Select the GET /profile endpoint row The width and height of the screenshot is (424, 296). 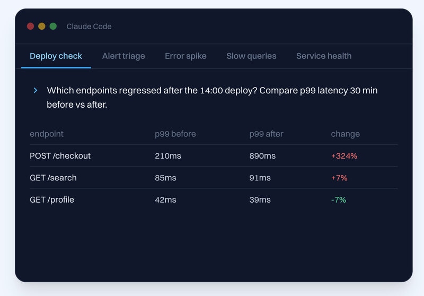(x=214, y=199)
